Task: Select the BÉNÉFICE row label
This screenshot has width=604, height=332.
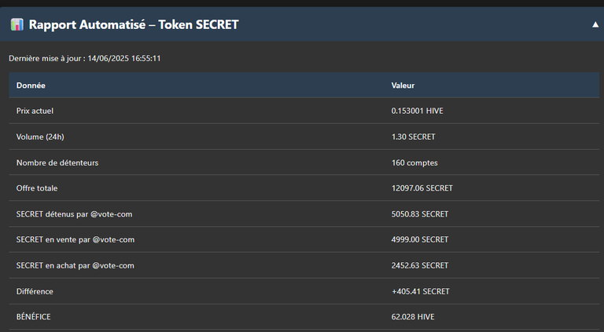Action: click(34, 316)
